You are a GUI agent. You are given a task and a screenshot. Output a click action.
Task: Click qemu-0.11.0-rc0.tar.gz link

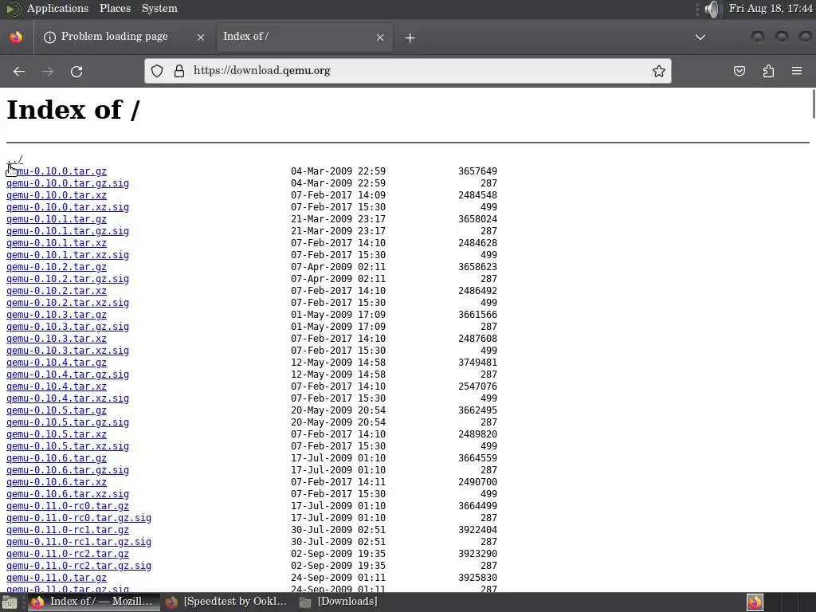(x=68, y=506)
